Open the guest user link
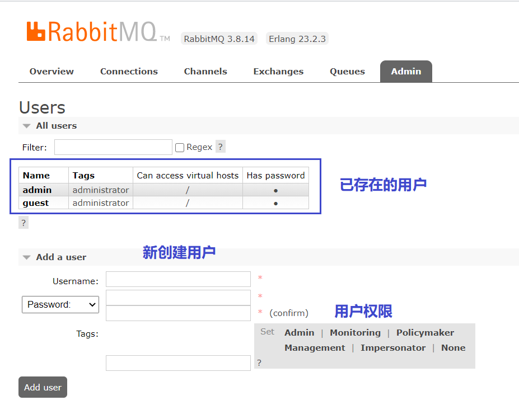This screenshot has height=405, width=519. (36, 203)
